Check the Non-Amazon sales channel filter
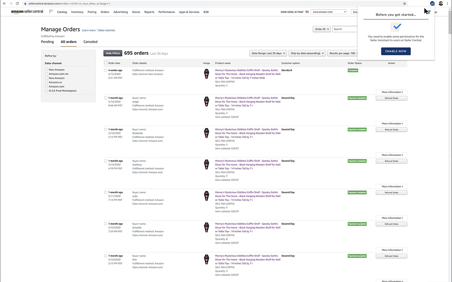The height and width of the screenshot is (282, 452). pyautogui.click(x=47, y=69)
